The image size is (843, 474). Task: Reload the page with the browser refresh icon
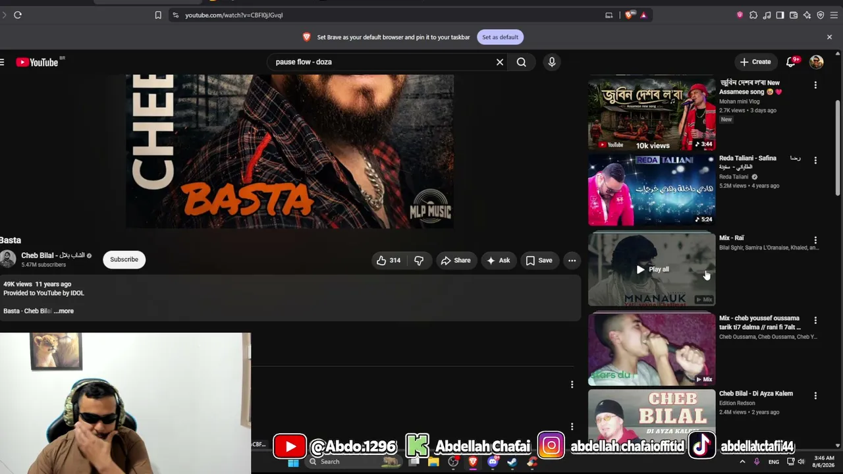click(18, 15)
